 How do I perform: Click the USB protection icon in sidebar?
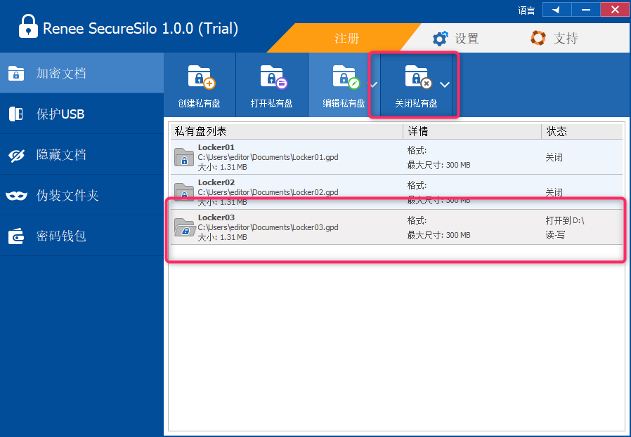(16, 114)
